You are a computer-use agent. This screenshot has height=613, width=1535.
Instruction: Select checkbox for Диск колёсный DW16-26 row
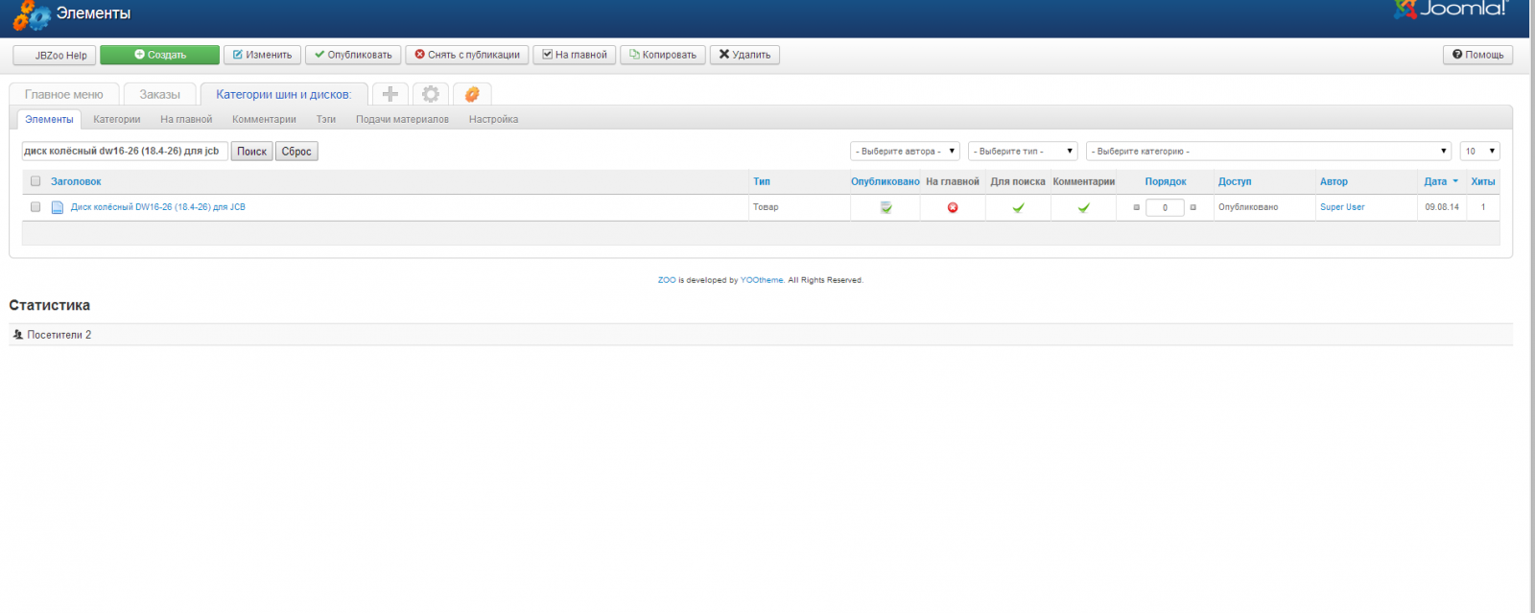pyautogui.click(x=35, y=207)
